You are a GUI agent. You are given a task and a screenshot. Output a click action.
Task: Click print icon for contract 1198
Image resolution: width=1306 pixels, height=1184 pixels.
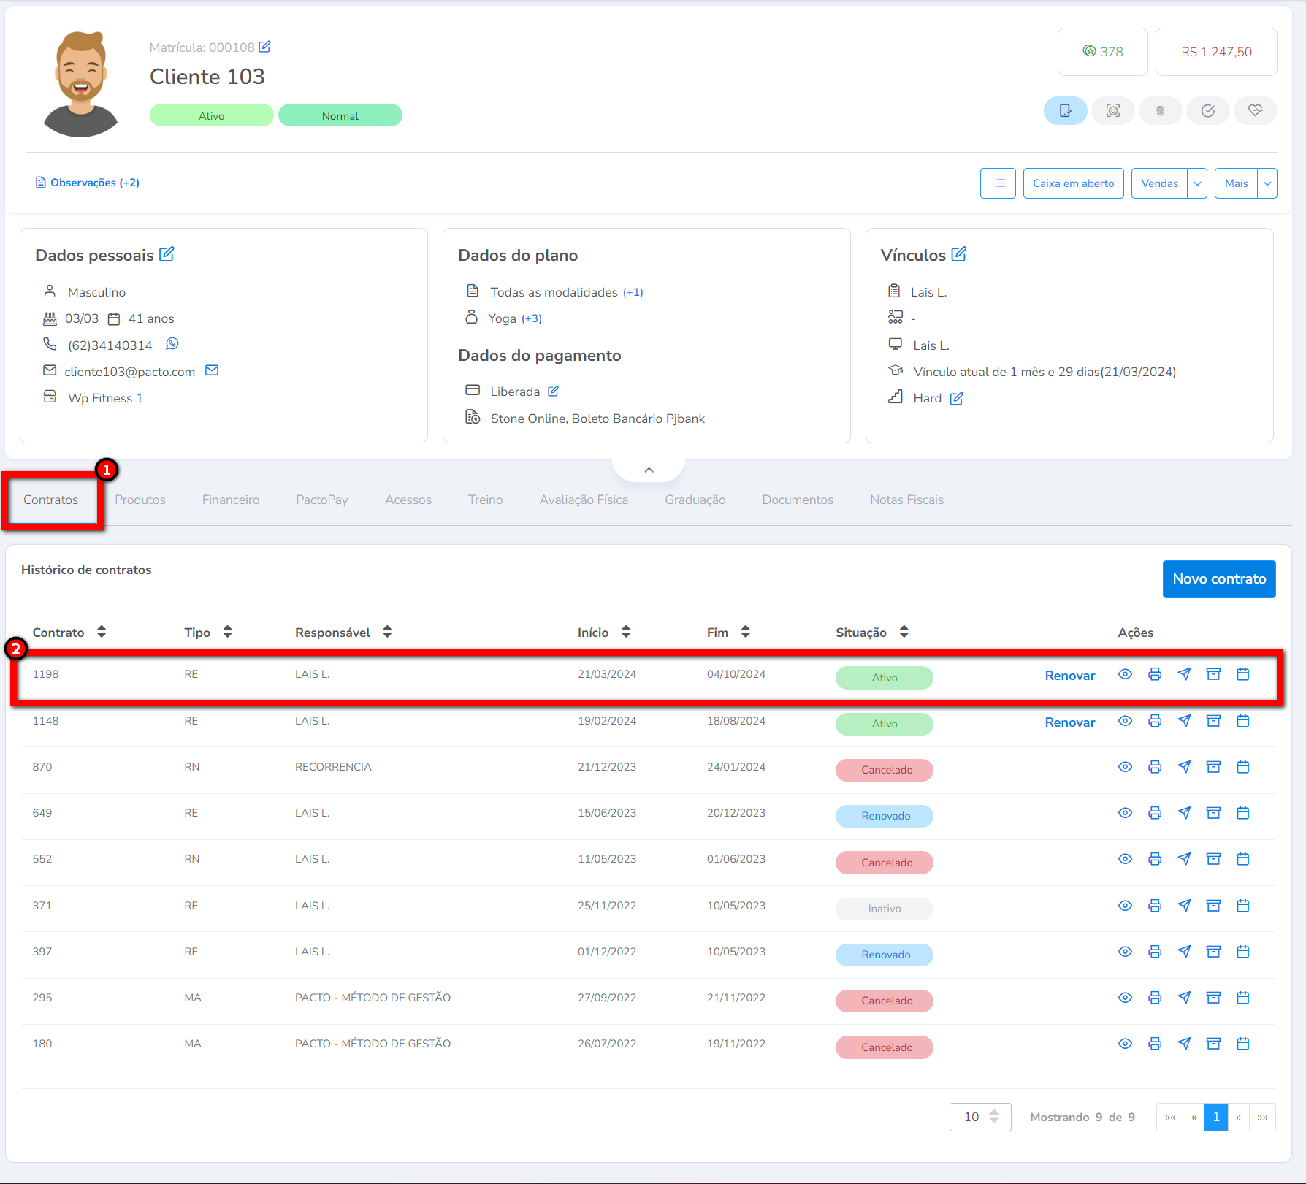(1155, 674)
